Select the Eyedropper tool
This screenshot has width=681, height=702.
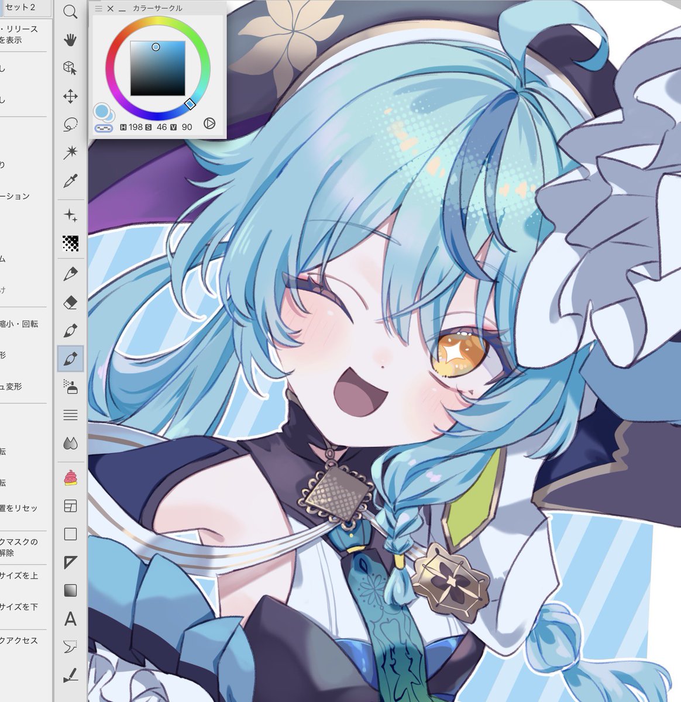pos(70,181)
